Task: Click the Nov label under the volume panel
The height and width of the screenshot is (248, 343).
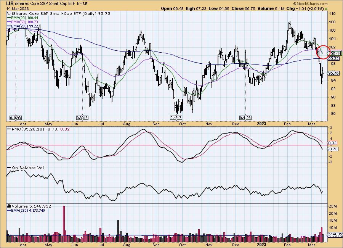Action: tap(209, 245)
